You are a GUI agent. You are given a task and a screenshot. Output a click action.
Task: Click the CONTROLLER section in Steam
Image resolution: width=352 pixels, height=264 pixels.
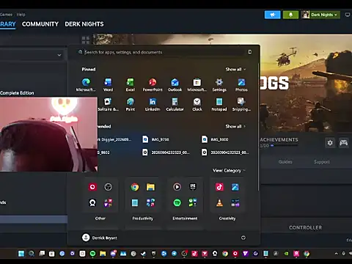point(305,227)
